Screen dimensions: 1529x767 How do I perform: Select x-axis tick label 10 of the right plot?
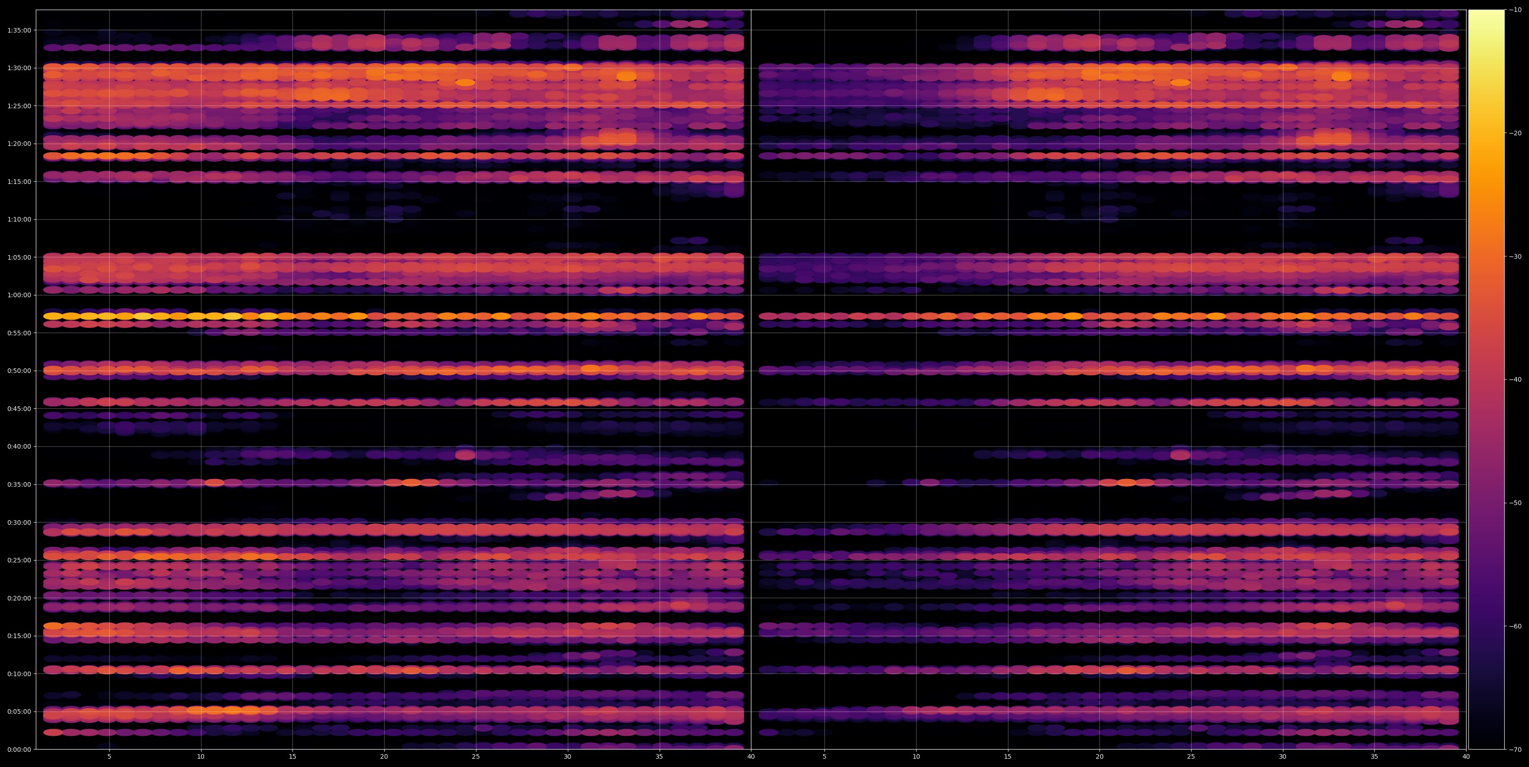coord(916,757)
